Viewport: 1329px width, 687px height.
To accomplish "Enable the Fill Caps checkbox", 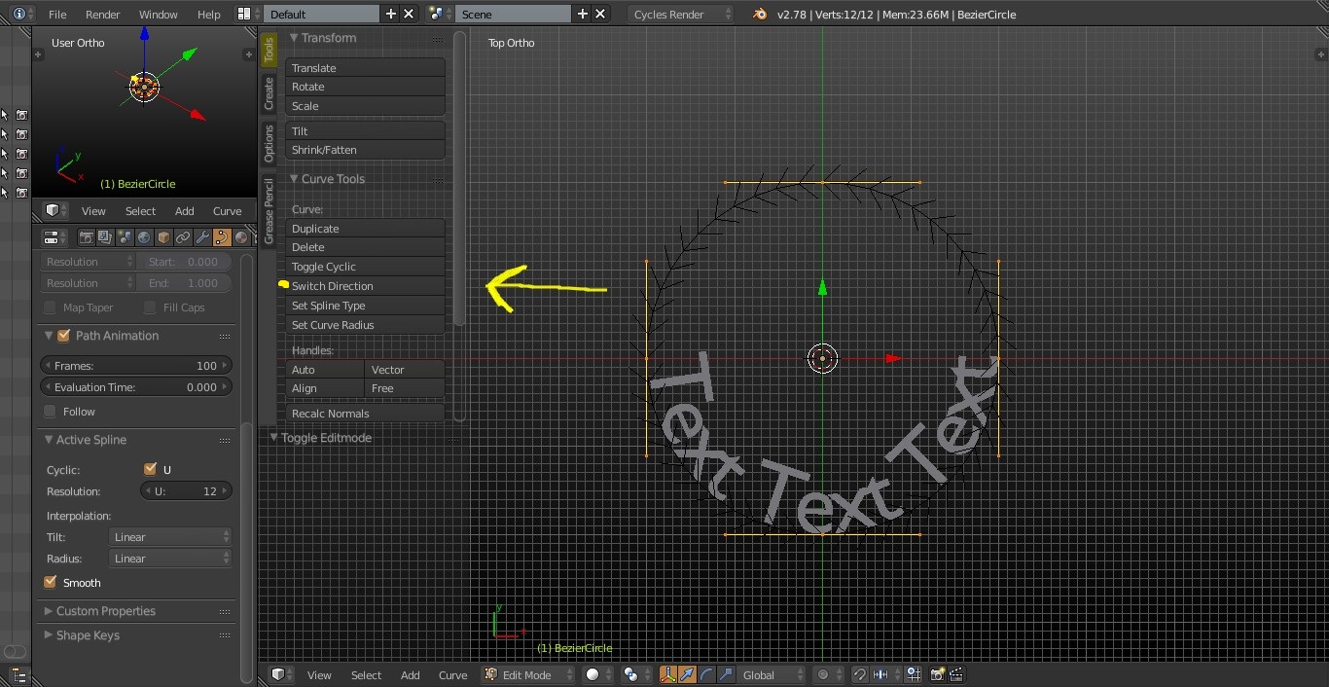I will [150, 307].
